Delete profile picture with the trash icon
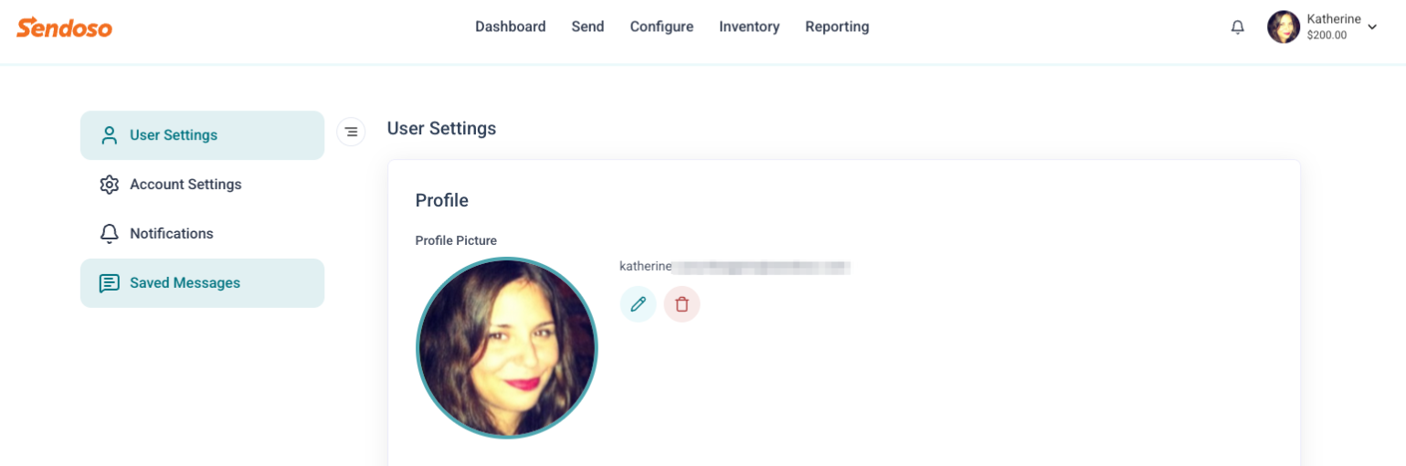The height and width of the screenshot is (466, 1406). (682, 304)
